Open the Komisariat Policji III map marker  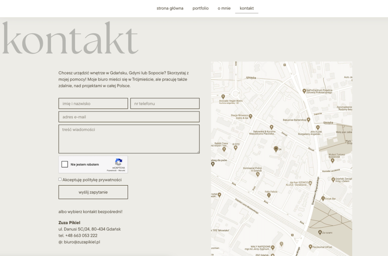(x=258, y=174)
